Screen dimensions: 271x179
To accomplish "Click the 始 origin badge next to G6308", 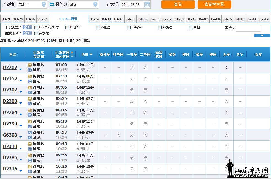I will click(30, 132).
